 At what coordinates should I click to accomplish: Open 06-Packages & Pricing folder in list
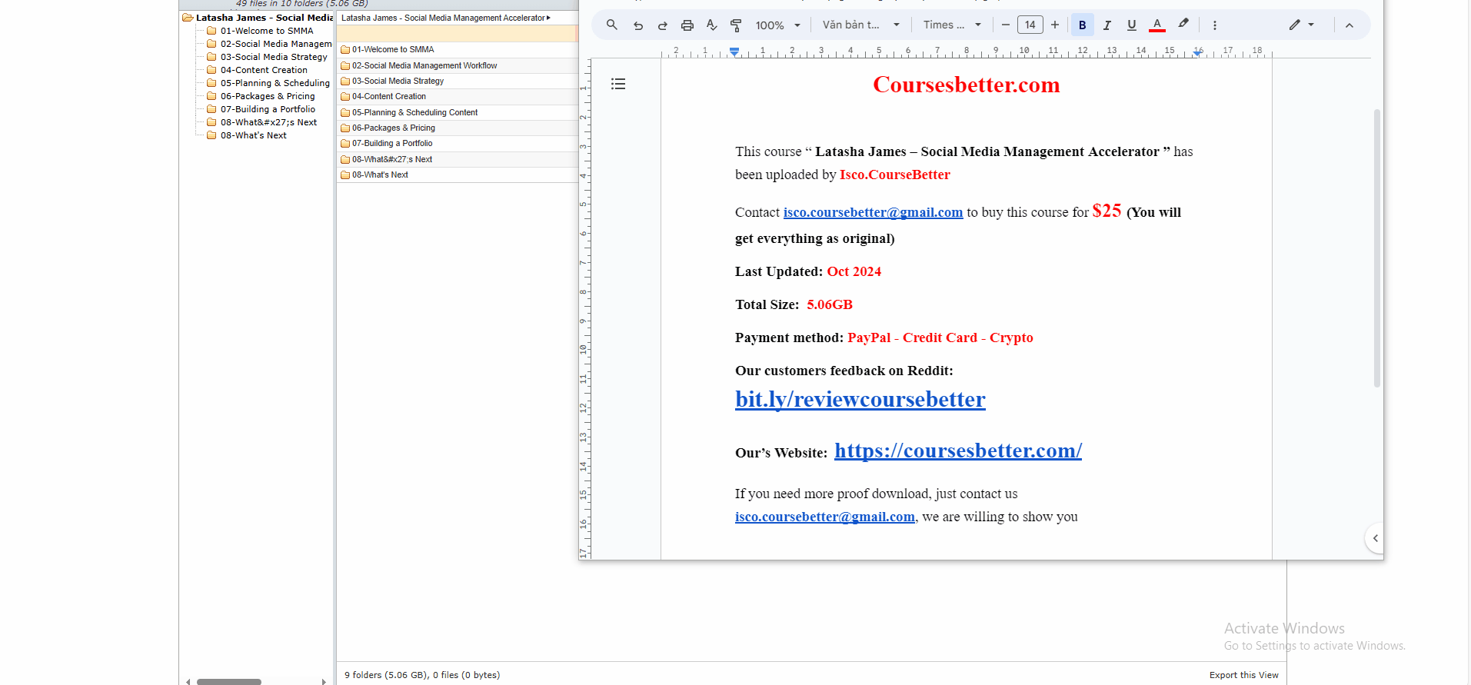pos(394,128)
